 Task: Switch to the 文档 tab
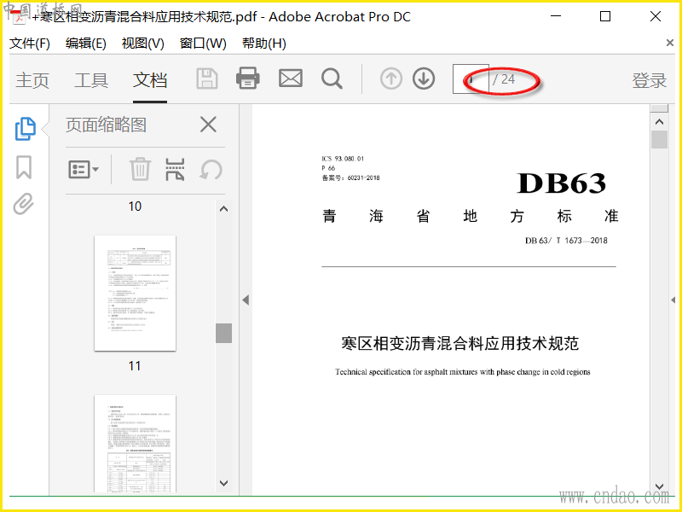click(150, 80)
